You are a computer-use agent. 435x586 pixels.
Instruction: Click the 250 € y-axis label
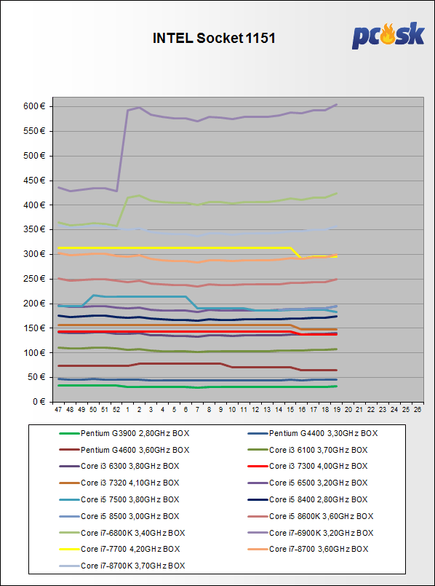coord(34,279)
